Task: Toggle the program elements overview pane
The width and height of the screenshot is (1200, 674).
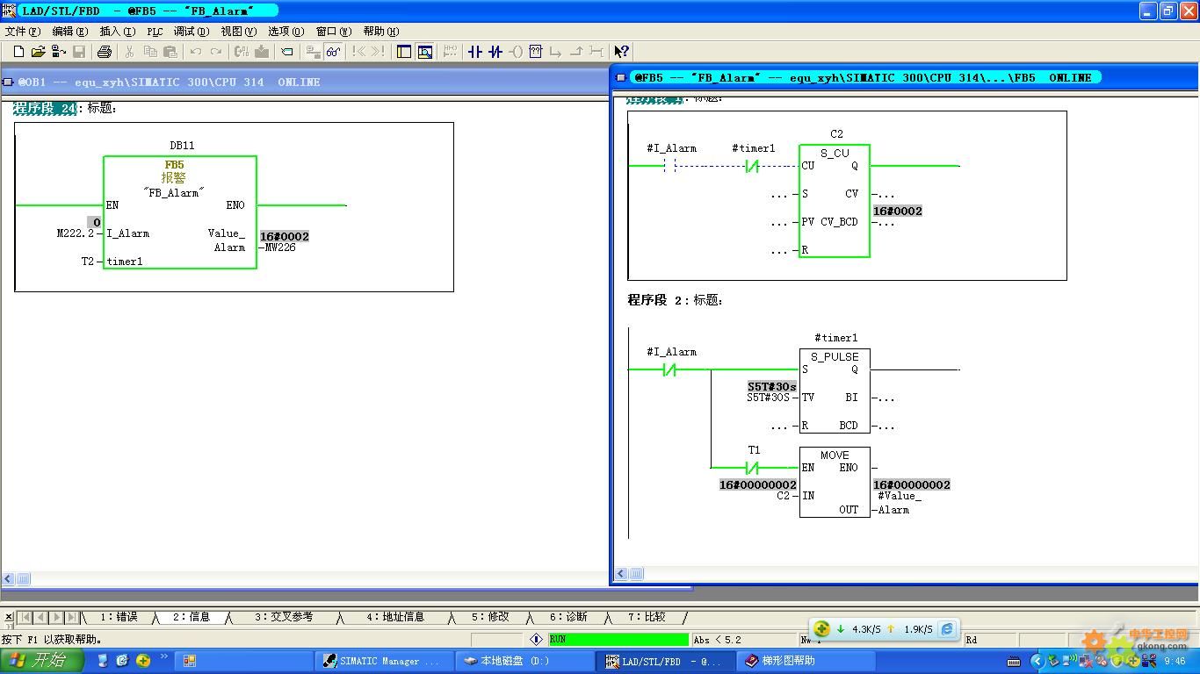Action: click(x=404, y=52)
